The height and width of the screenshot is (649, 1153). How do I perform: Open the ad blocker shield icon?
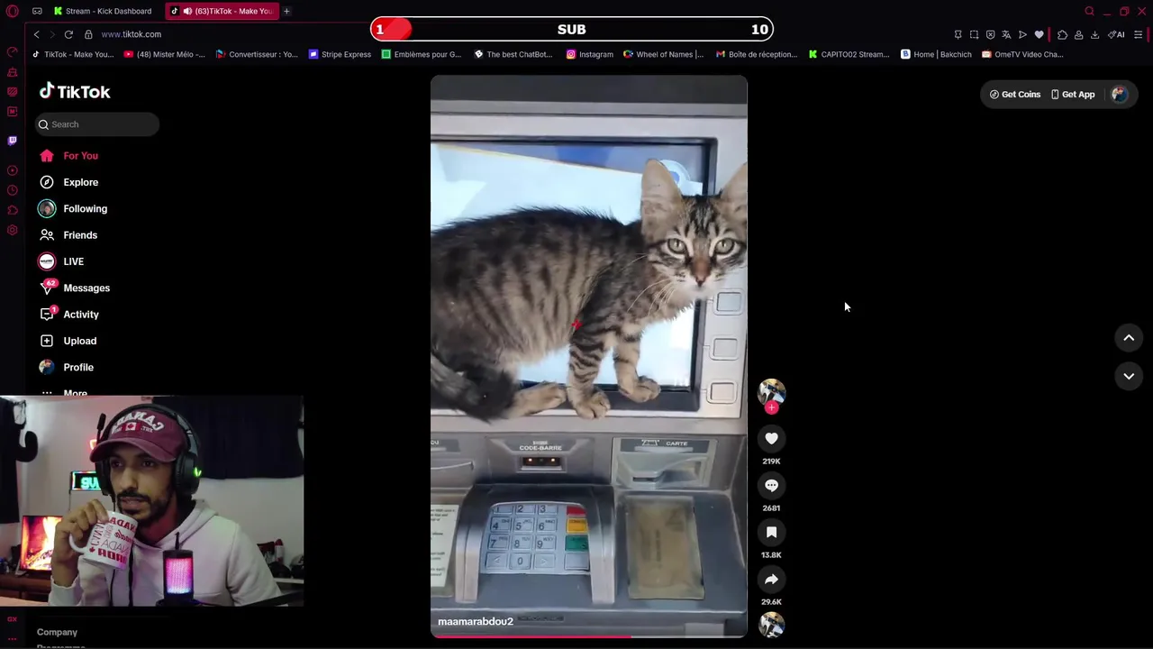point(990,34)
